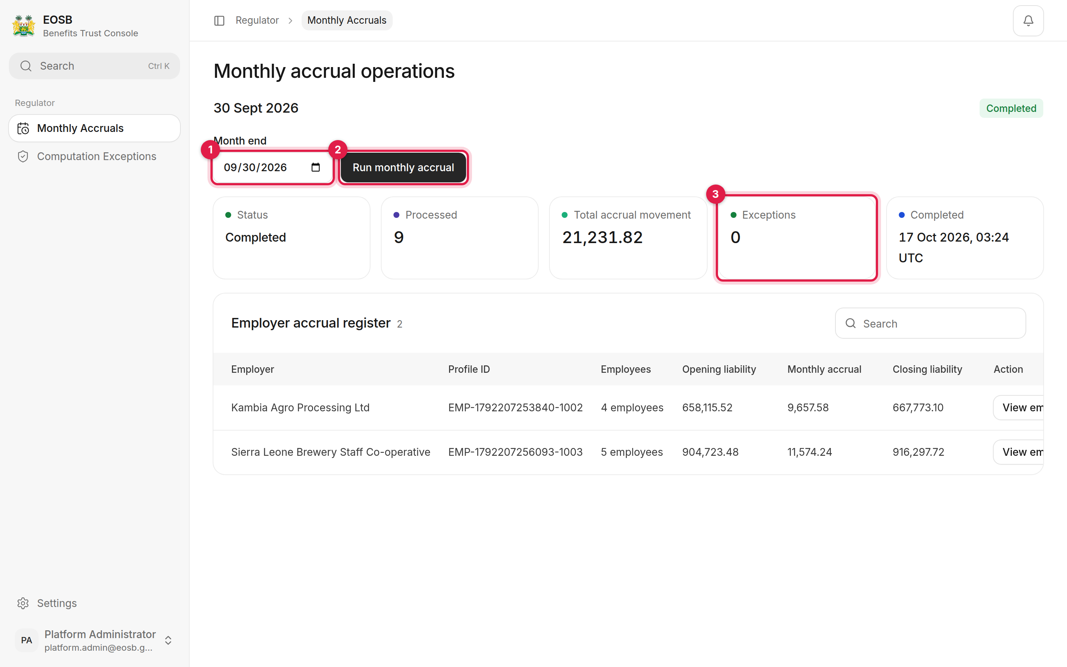This screenshot has width=1067, height=667.
Task: Click the EOSB coat of arms logo
Action: [x=24, y=26]
